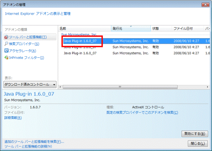Image resolution: width=212 pixels, height=151 pixels.
Task: Select InPrivate フィルター(I) category
Action: (x=27, y=58)
